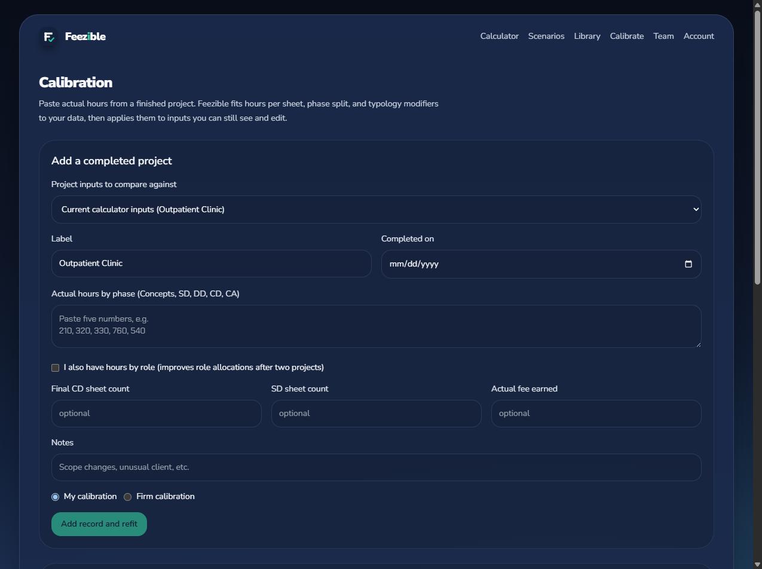Click the Add a completed project heading

pyautogui.click(x=112, y=161)
